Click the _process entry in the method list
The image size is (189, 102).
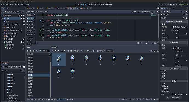point(30,38)
